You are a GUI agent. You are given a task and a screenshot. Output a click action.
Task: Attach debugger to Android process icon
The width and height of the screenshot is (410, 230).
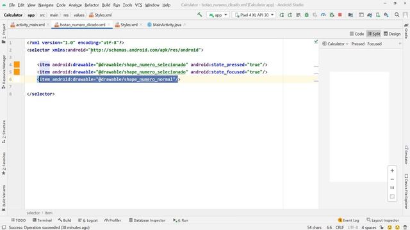point(332,15)
